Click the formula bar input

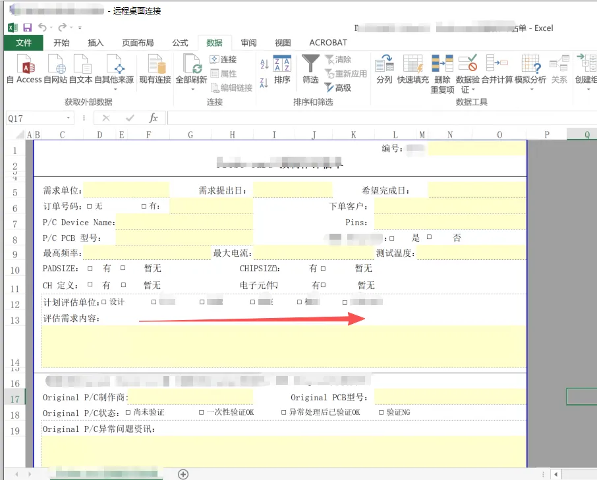pyautogui.click(x=382, y=119)
